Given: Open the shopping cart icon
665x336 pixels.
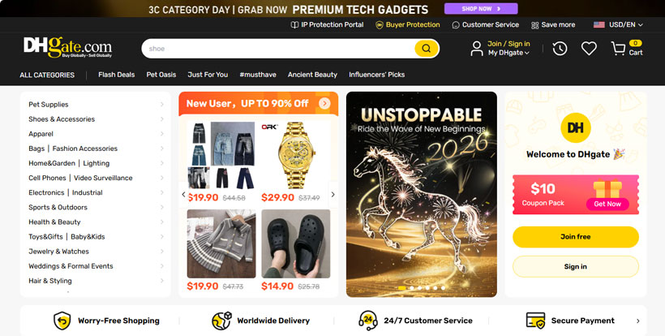Looking at the screenshot, I should click(x=618, y=49).
